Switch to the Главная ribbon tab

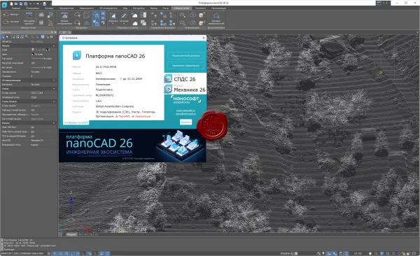(16, 8)
